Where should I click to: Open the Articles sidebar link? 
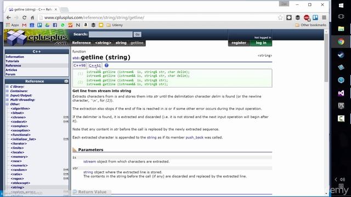pos(11,70)
